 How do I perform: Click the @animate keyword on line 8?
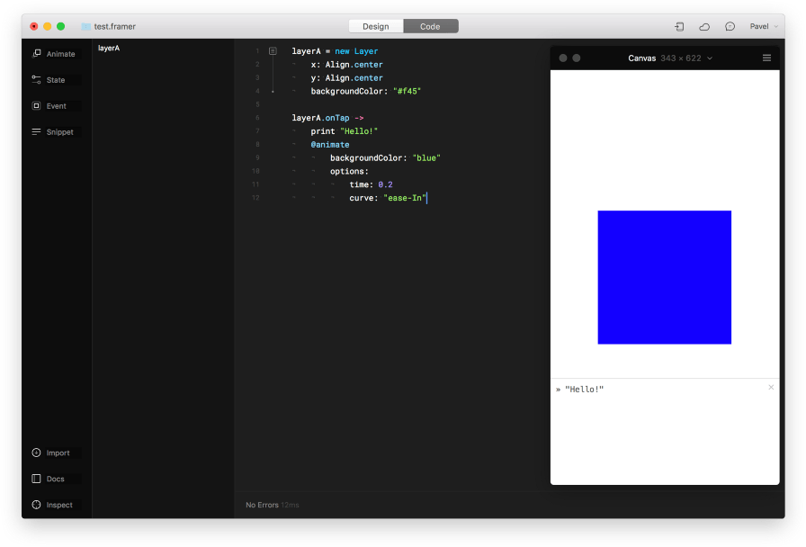coord(330,145)
